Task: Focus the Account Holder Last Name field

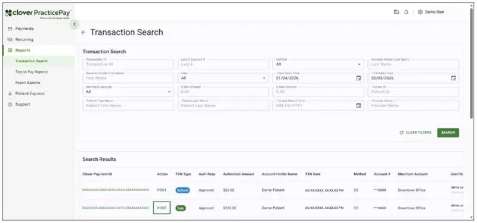Action: coord(413,64)
